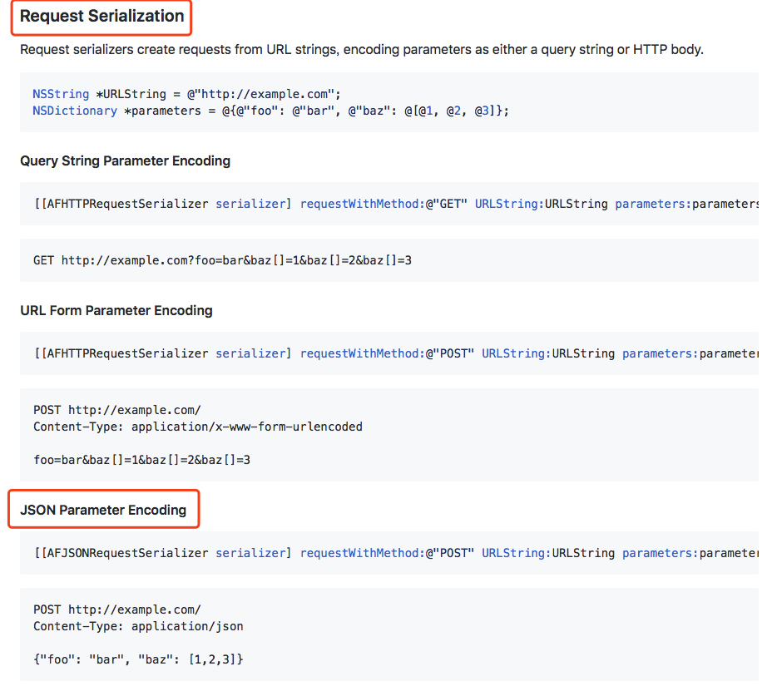Click the x-www-form-urlencoded Content-Type line
772x686 pixels.
tap(198, 427)
